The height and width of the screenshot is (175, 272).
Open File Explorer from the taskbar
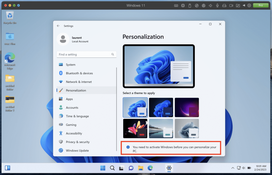[x=141, y=168]
